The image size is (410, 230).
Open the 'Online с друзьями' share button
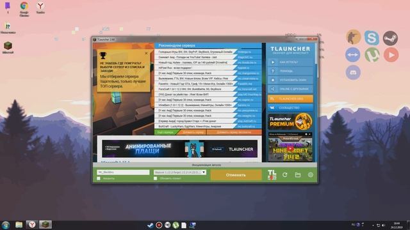(x=290, y=89)
